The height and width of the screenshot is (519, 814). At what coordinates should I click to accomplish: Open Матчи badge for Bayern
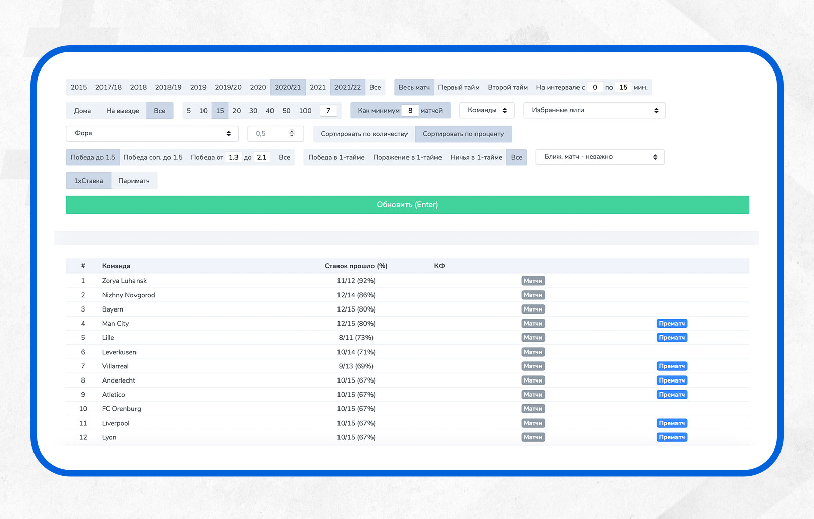(x=533, y=309)
